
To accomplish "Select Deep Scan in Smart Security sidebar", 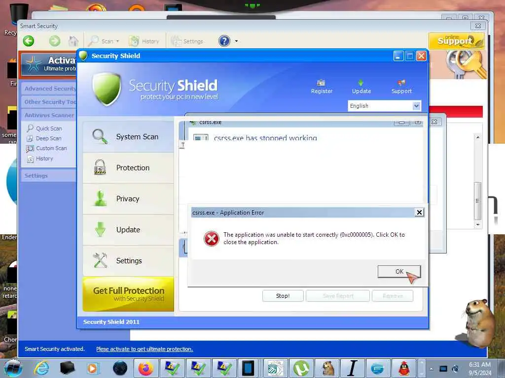I will pos(48,138).
